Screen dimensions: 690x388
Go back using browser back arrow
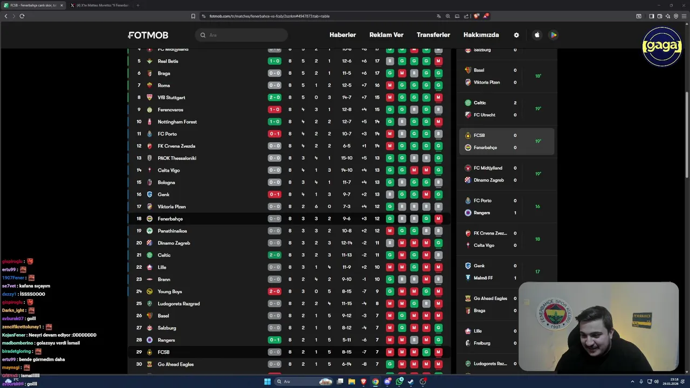click(6, 16)
